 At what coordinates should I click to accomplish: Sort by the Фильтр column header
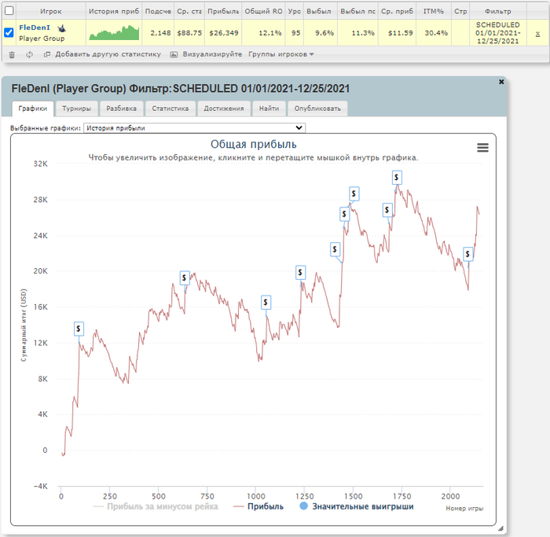pyautogui.click(x=497, y=11)
